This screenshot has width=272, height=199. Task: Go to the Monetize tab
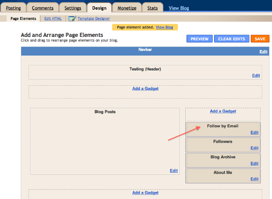point(127,8)
